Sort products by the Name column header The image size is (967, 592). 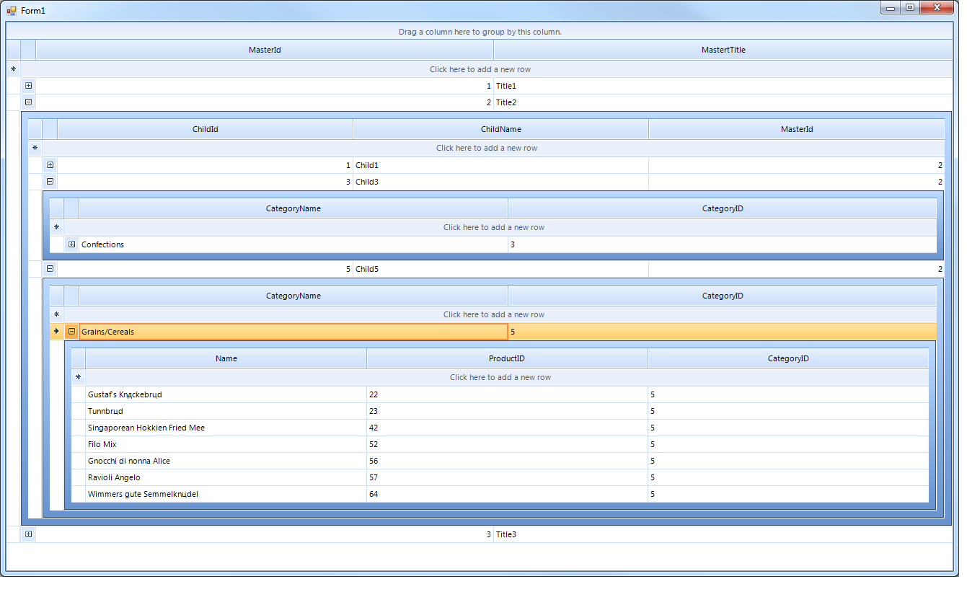coord(226,358)
